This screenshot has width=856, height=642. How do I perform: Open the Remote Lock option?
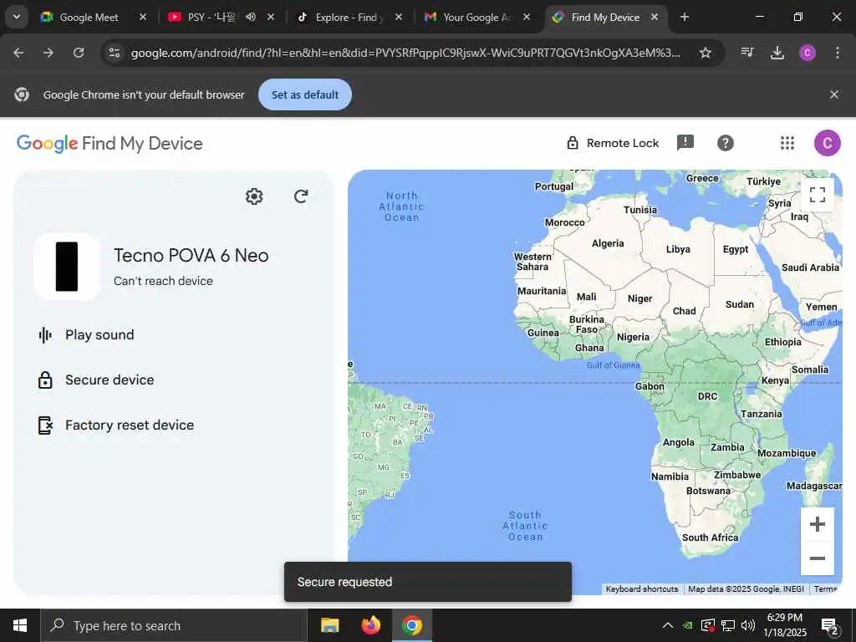pyautogui.click(x=613, y=143)
